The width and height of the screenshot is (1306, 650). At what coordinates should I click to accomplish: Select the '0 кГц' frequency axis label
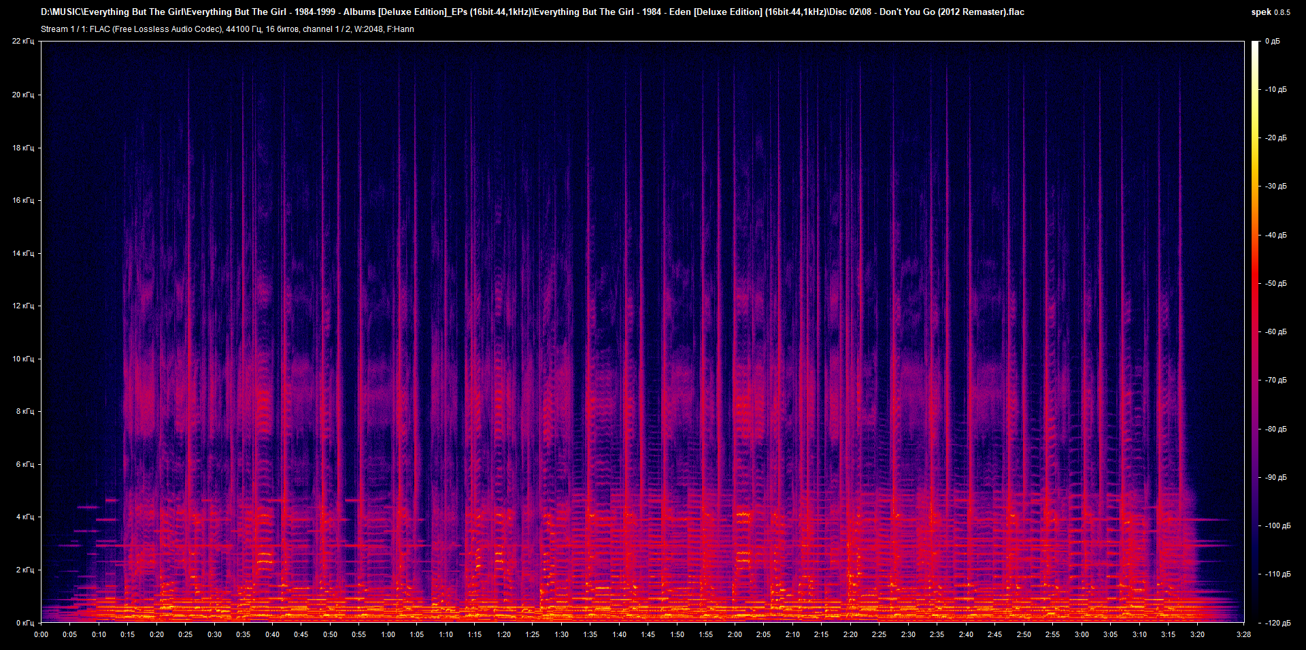(25, 623)
